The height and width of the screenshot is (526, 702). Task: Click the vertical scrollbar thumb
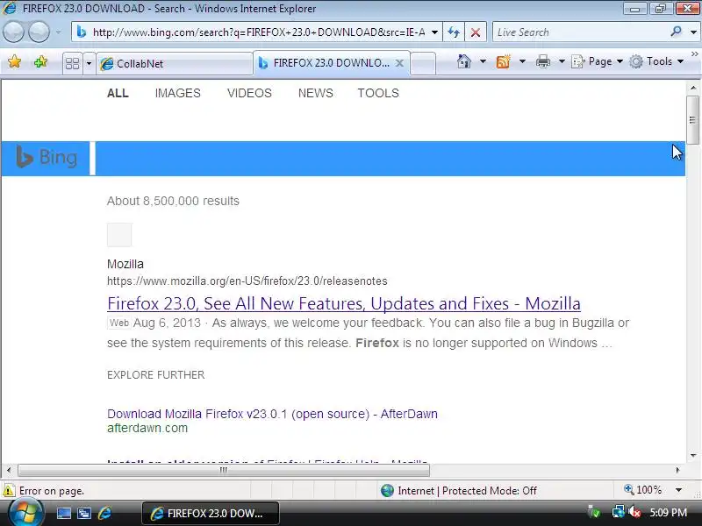(692, 119)
